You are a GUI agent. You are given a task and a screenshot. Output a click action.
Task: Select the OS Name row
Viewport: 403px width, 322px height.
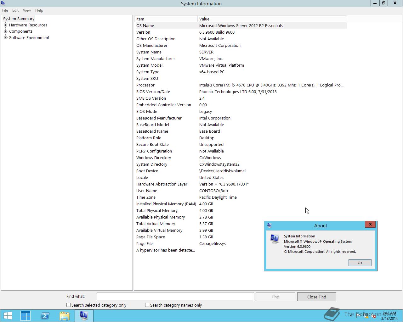coord(241,25)
